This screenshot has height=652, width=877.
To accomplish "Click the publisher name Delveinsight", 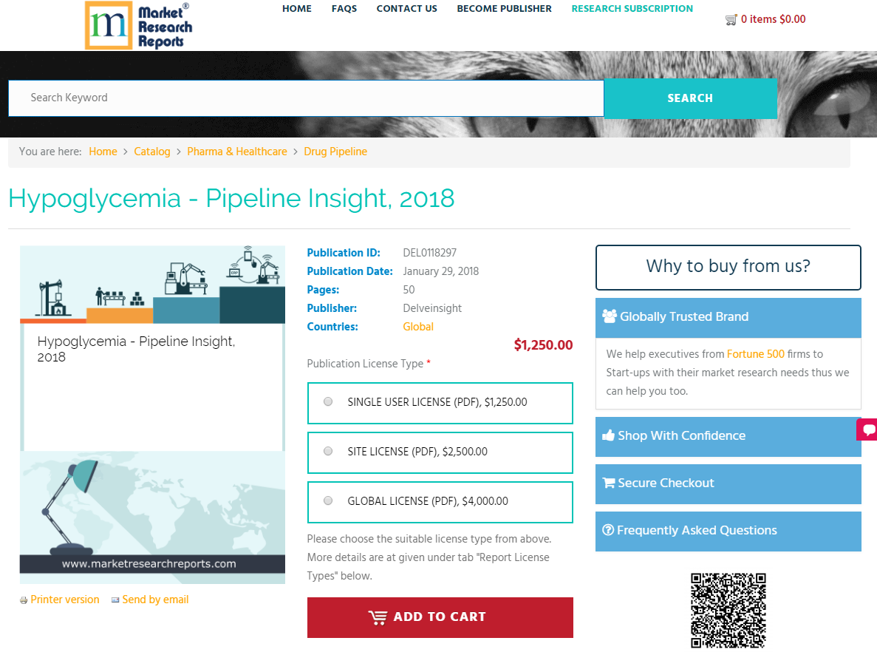I will pyautogui.click(x=432, y=308).
